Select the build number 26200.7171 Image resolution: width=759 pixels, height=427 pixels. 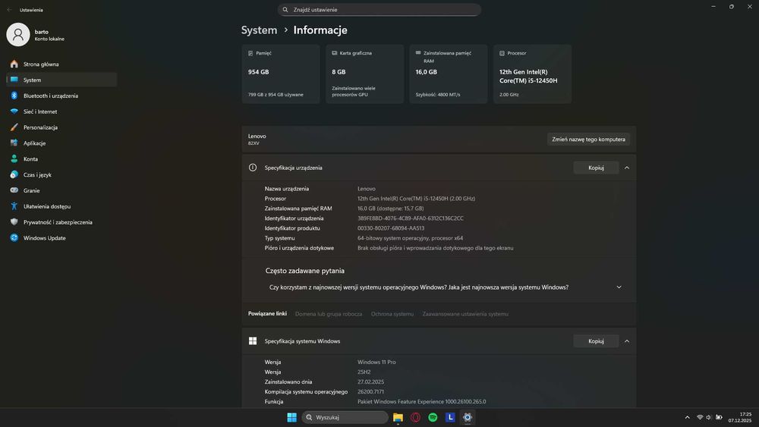(x=371, y=391)
